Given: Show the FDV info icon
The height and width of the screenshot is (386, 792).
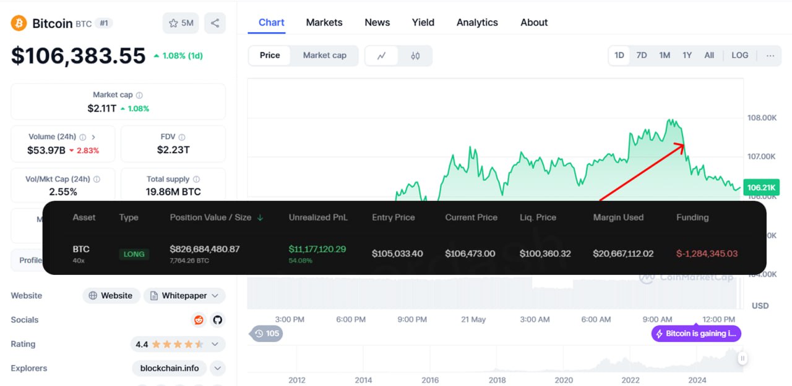Looking at the screenshot, I should [182, 137].
